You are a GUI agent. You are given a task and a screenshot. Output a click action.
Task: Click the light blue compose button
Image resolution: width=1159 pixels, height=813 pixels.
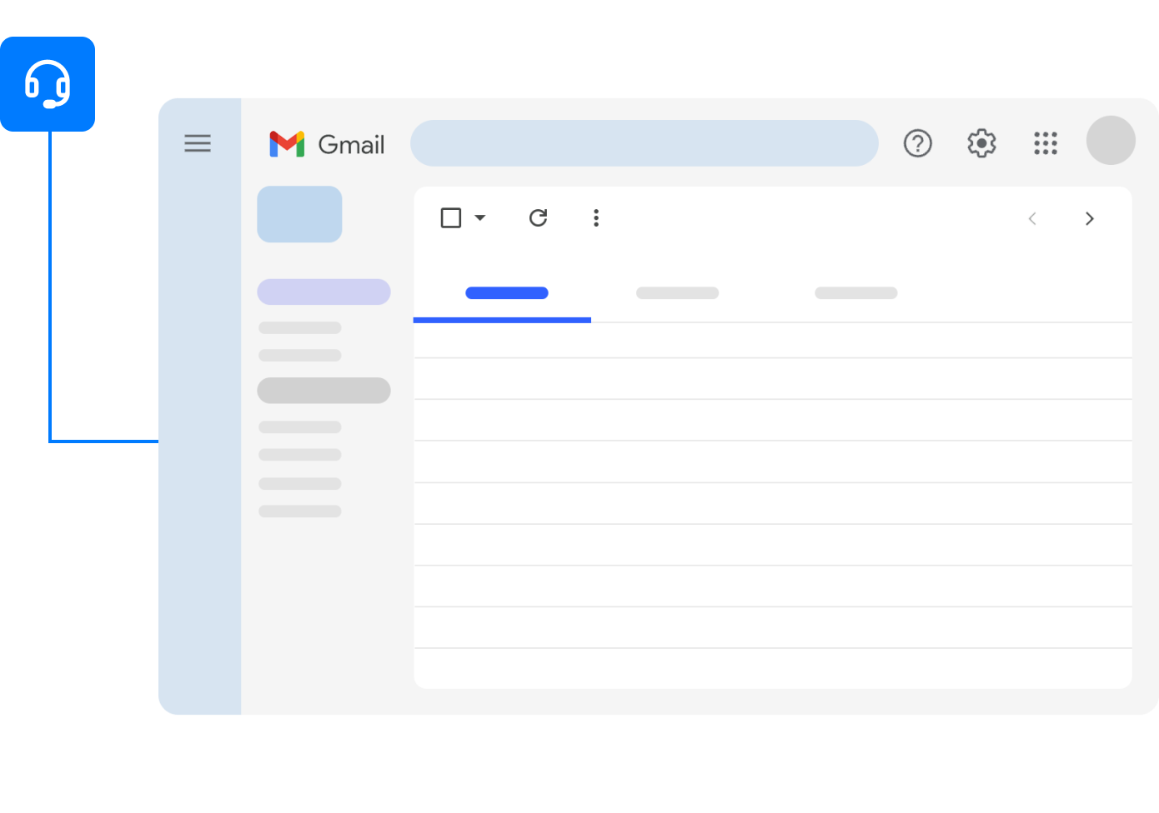(x=299, y=214)
